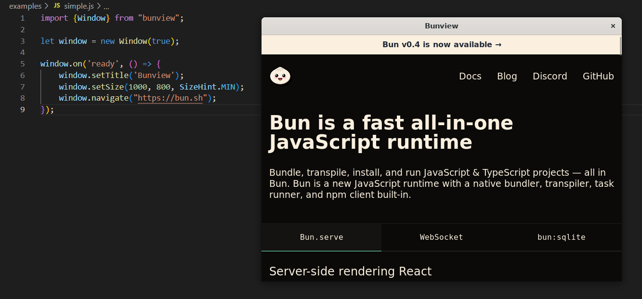Viewport: 642px width, 299px height.
Task: Click the JS file icon in the breadcrumb
Action: pyautogui.click(x=57, y=6)
